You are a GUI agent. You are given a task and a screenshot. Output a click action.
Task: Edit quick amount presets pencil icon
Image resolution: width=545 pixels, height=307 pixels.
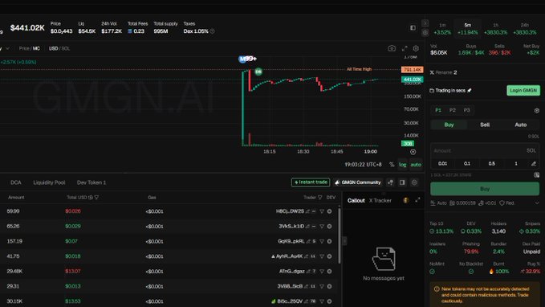pos(534,164)
